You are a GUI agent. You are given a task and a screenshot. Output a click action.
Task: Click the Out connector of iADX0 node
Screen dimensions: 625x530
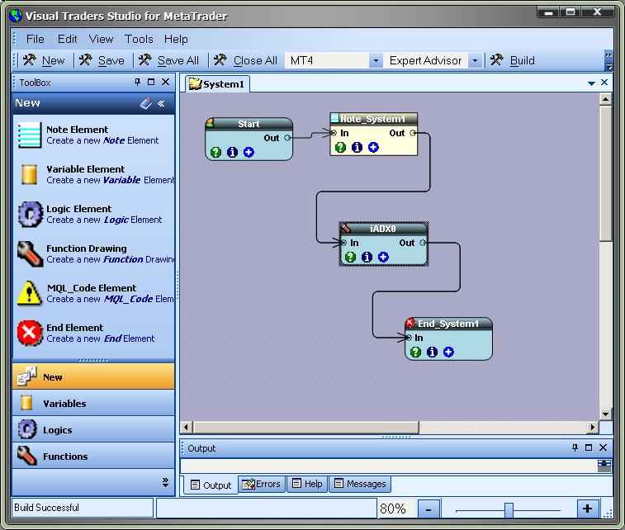point(423,242)
